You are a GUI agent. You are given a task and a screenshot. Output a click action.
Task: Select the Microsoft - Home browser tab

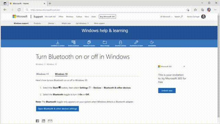tap(27, 3)
